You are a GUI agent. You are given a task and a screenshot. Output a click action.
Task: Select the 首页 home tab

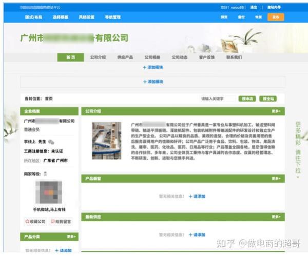coord(71,57)
